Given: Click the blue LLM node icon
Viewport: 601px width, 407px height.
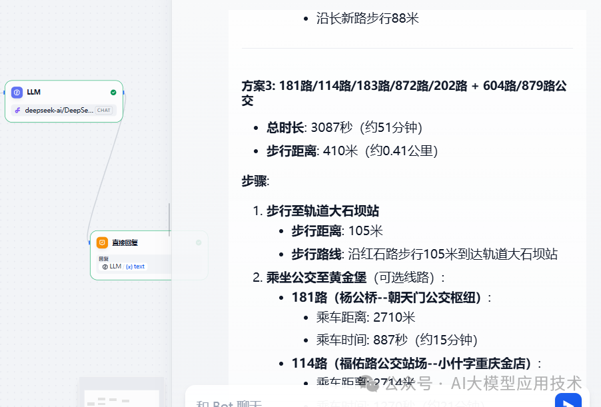Looking at the screenshot, I should 16,92.
